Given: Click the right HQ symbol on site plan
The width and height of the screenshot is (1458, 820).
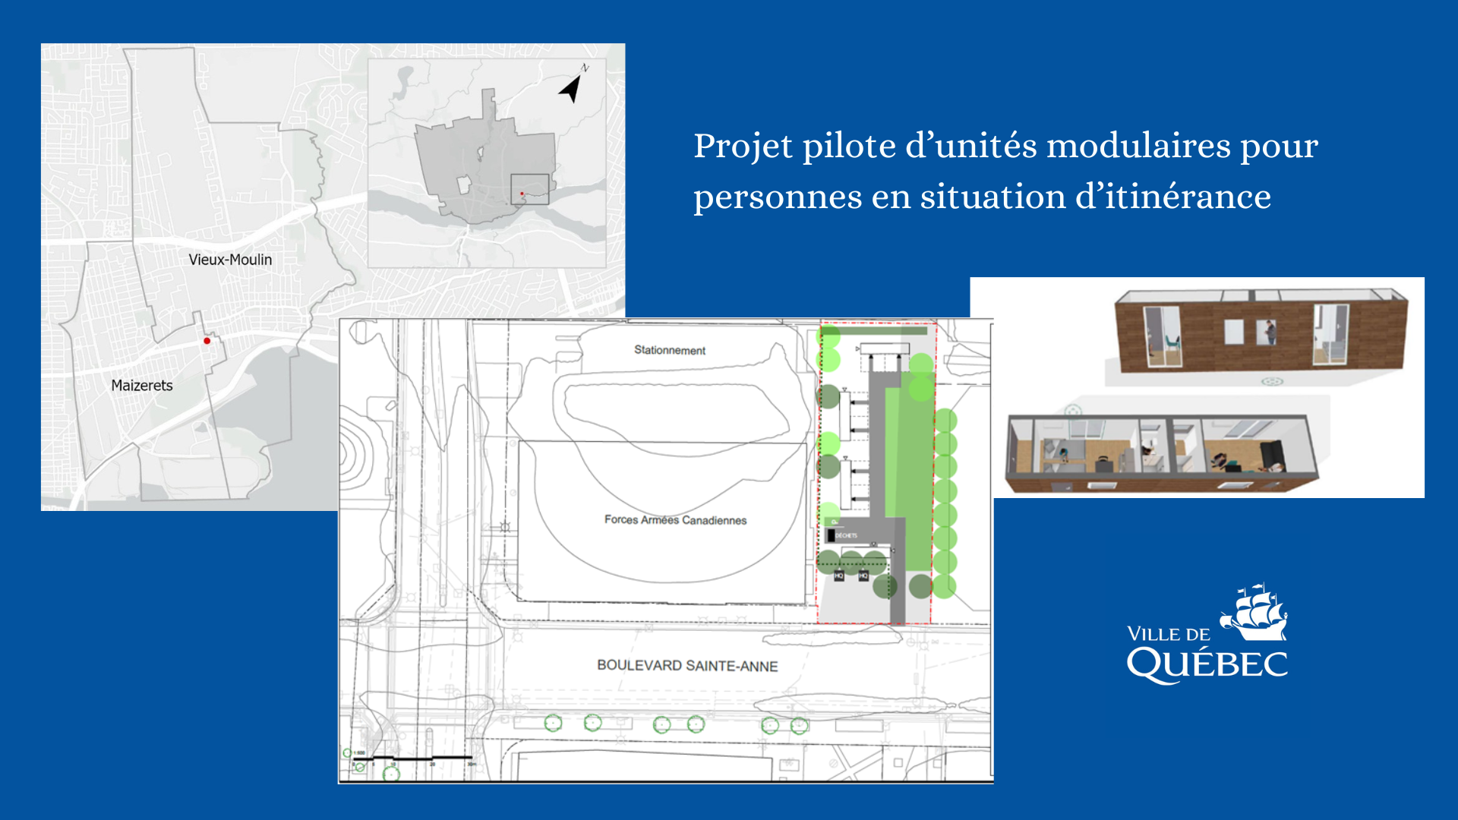Looking at the screenshot, I should pos(863,576).
